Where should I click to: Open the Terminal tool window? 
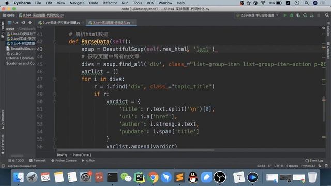click(37, 161)
